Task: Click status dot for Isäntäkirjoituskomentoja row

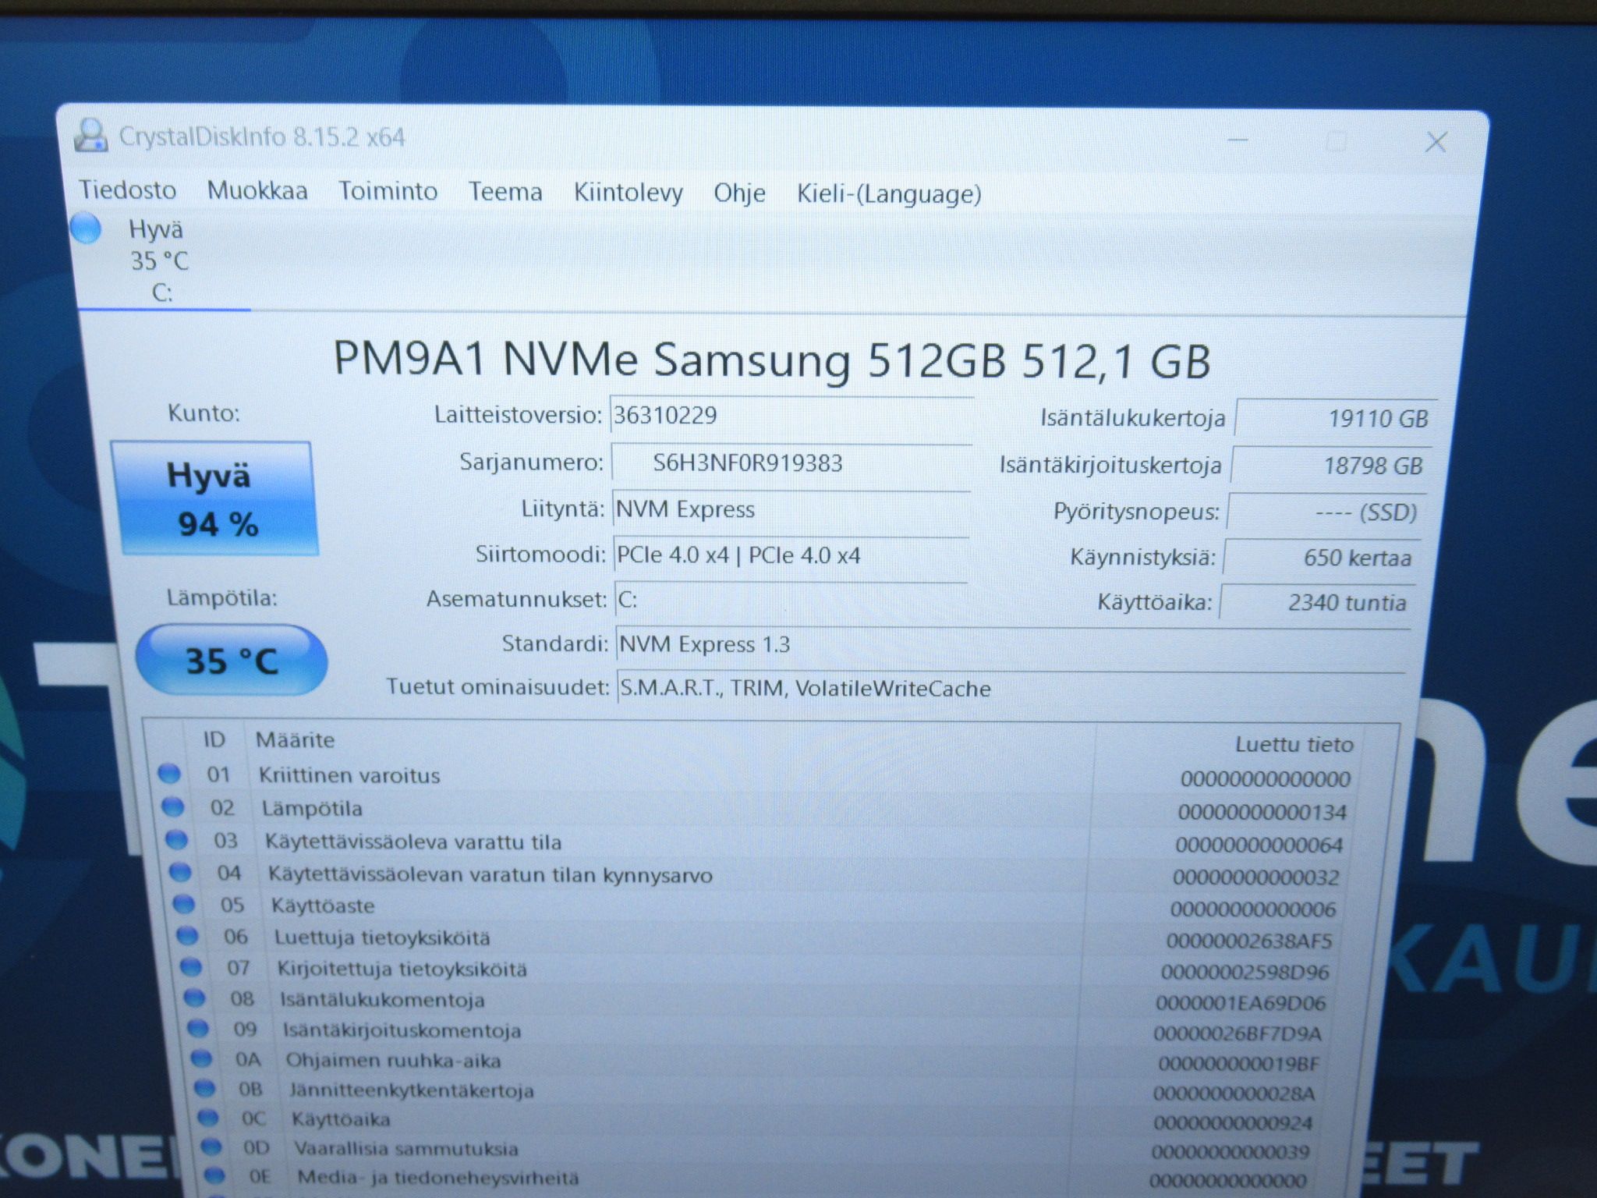Action: (x=198, y=1029)
